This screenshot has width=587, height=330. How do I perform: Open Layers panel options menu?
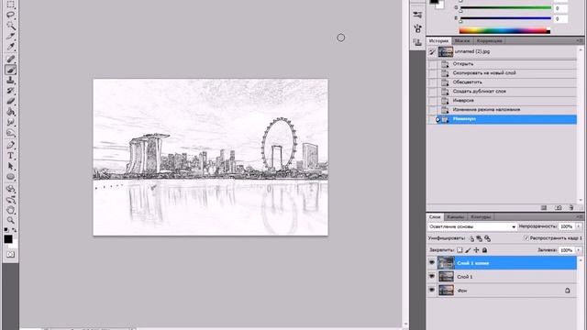tap(580, 216)
